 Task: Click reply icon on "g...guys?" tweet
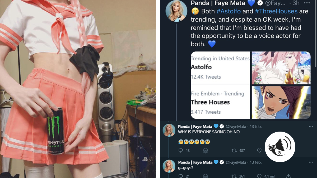pos(181,176)
